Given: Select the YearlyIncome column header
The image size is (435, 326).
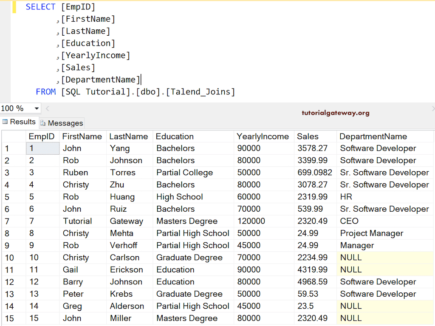Looking at the screenshot, I should point(264,136).
